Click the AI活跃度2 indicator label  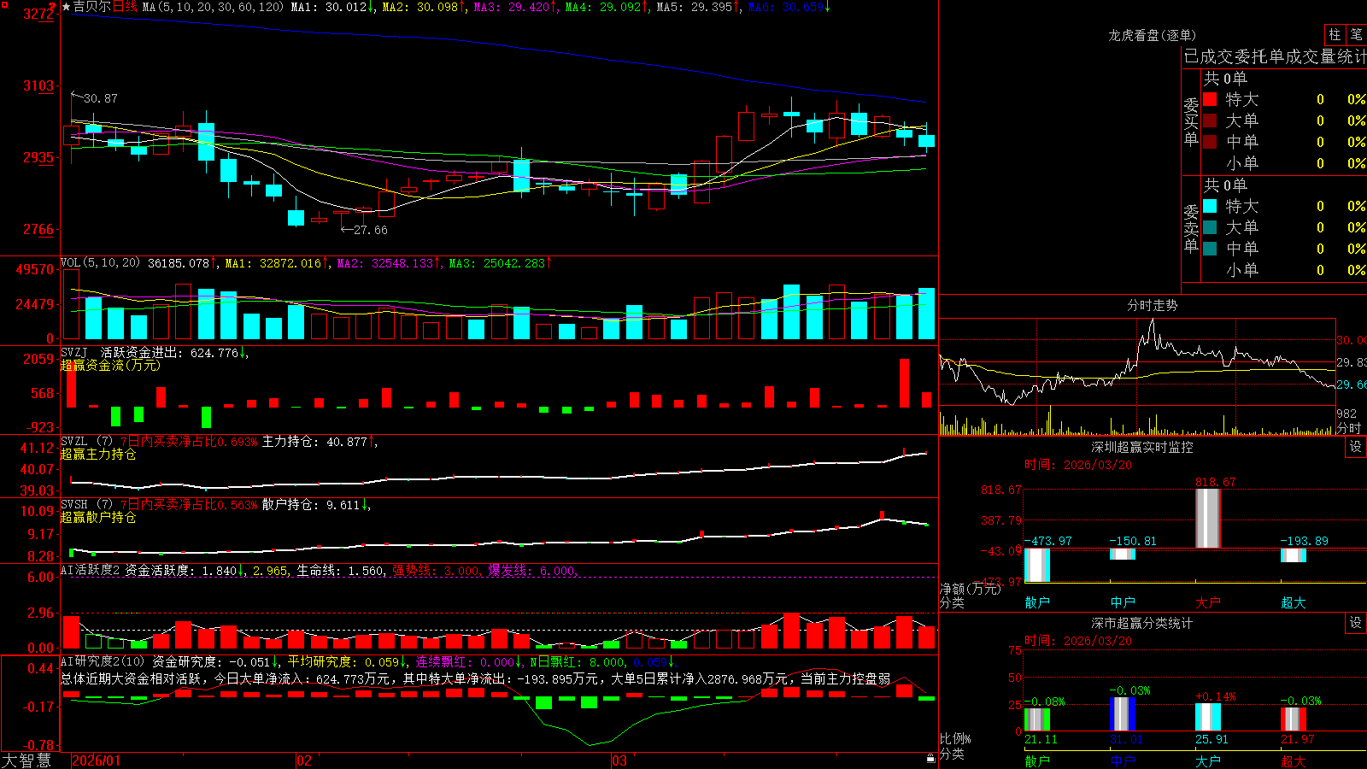click(91, 570)
